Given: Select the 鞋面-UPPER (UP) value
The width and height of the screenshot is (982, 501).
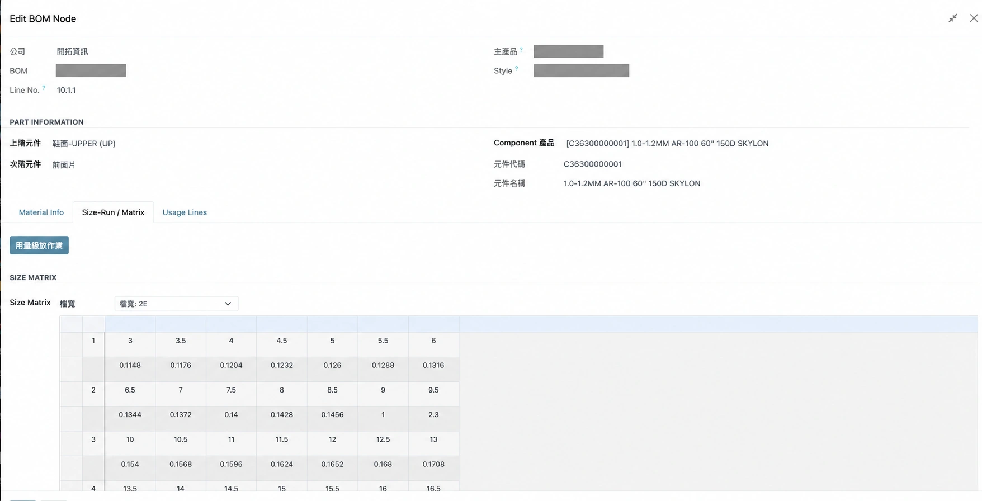Looking at the screenshot, I should (84, 144).
